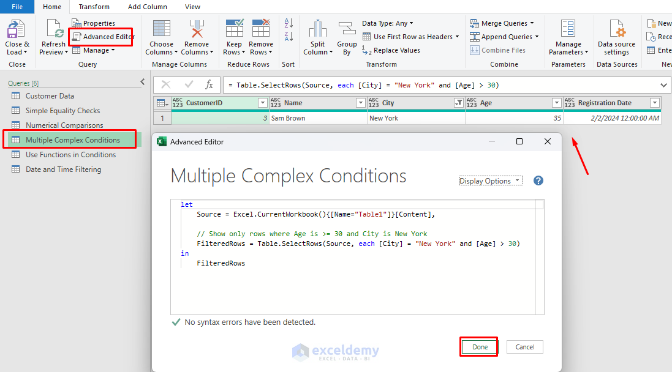Switch to the Add Column tab
This screenshot has width=672, height=372.
pyautogui.click(x=148, y=7)
